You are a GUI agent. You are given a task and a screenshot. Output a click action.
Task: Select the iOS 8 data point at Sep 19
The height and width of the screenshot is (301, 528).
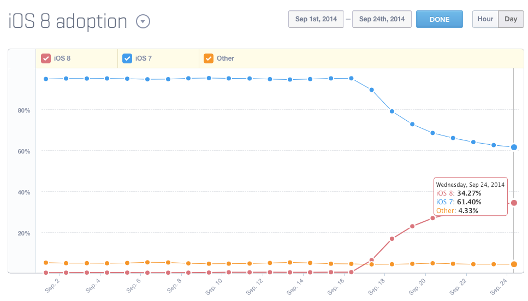(412, 227)
